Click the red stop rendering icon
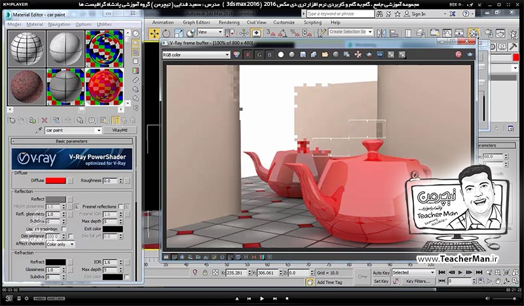Image resolution: width=524 pixels, height=306 pixels. tap(458, 54)
